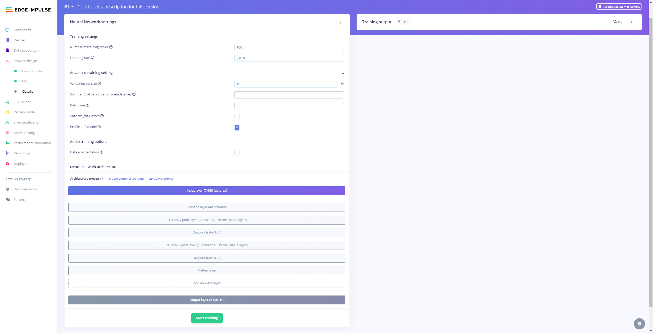
Task: Uncheck Profile int8 model checkbox
Action: point(237,127)
